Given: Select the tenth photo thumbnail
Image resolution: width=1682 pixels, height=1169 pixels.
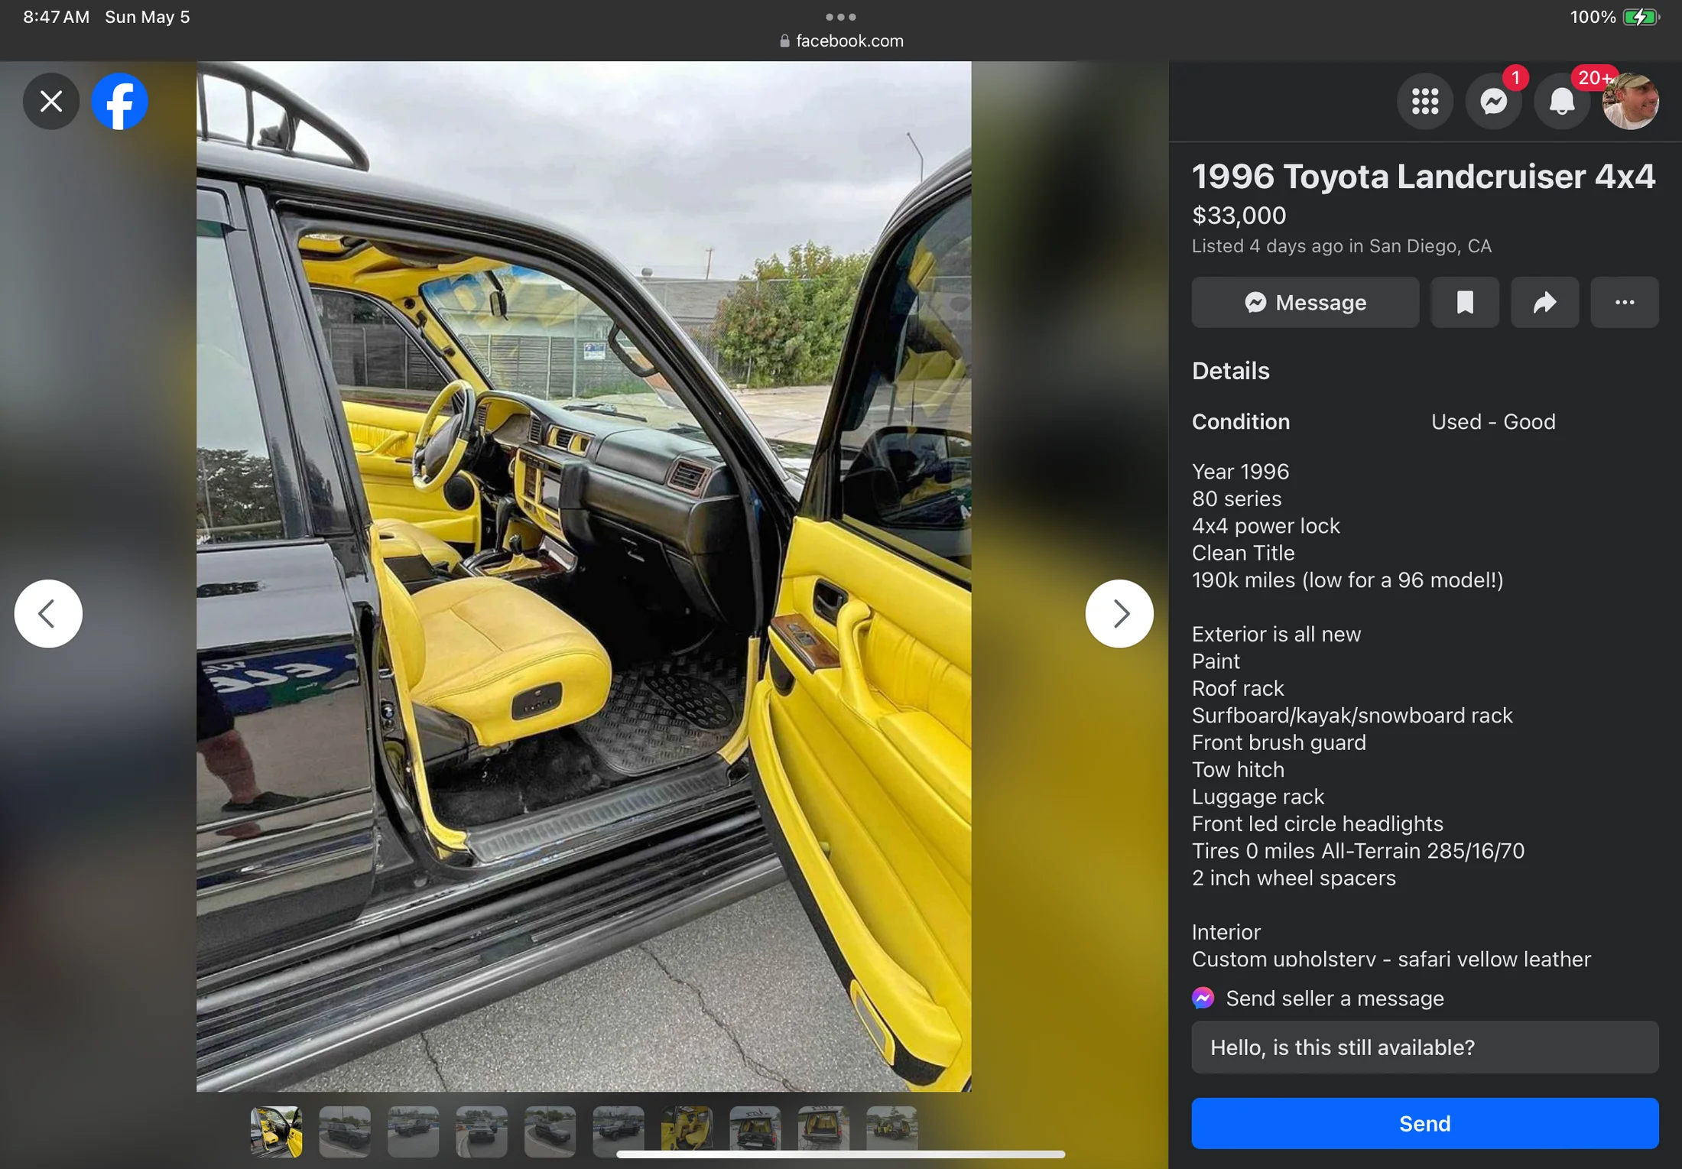Looking at the screenshot, I should pos(892,1132).
